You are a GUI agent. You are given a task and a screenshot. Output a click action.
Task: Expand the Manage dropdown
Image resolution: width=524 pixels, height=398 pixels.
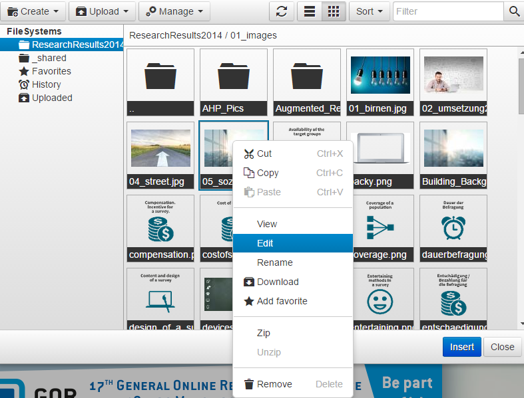click(x=174, y=11)
